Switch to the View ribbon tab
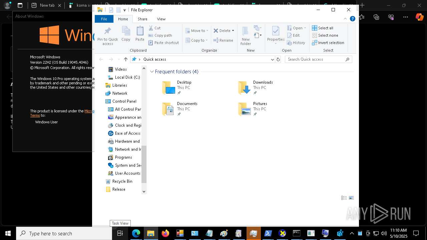The height and width of the screenshot is (240, 427). [x=161, y=19]
